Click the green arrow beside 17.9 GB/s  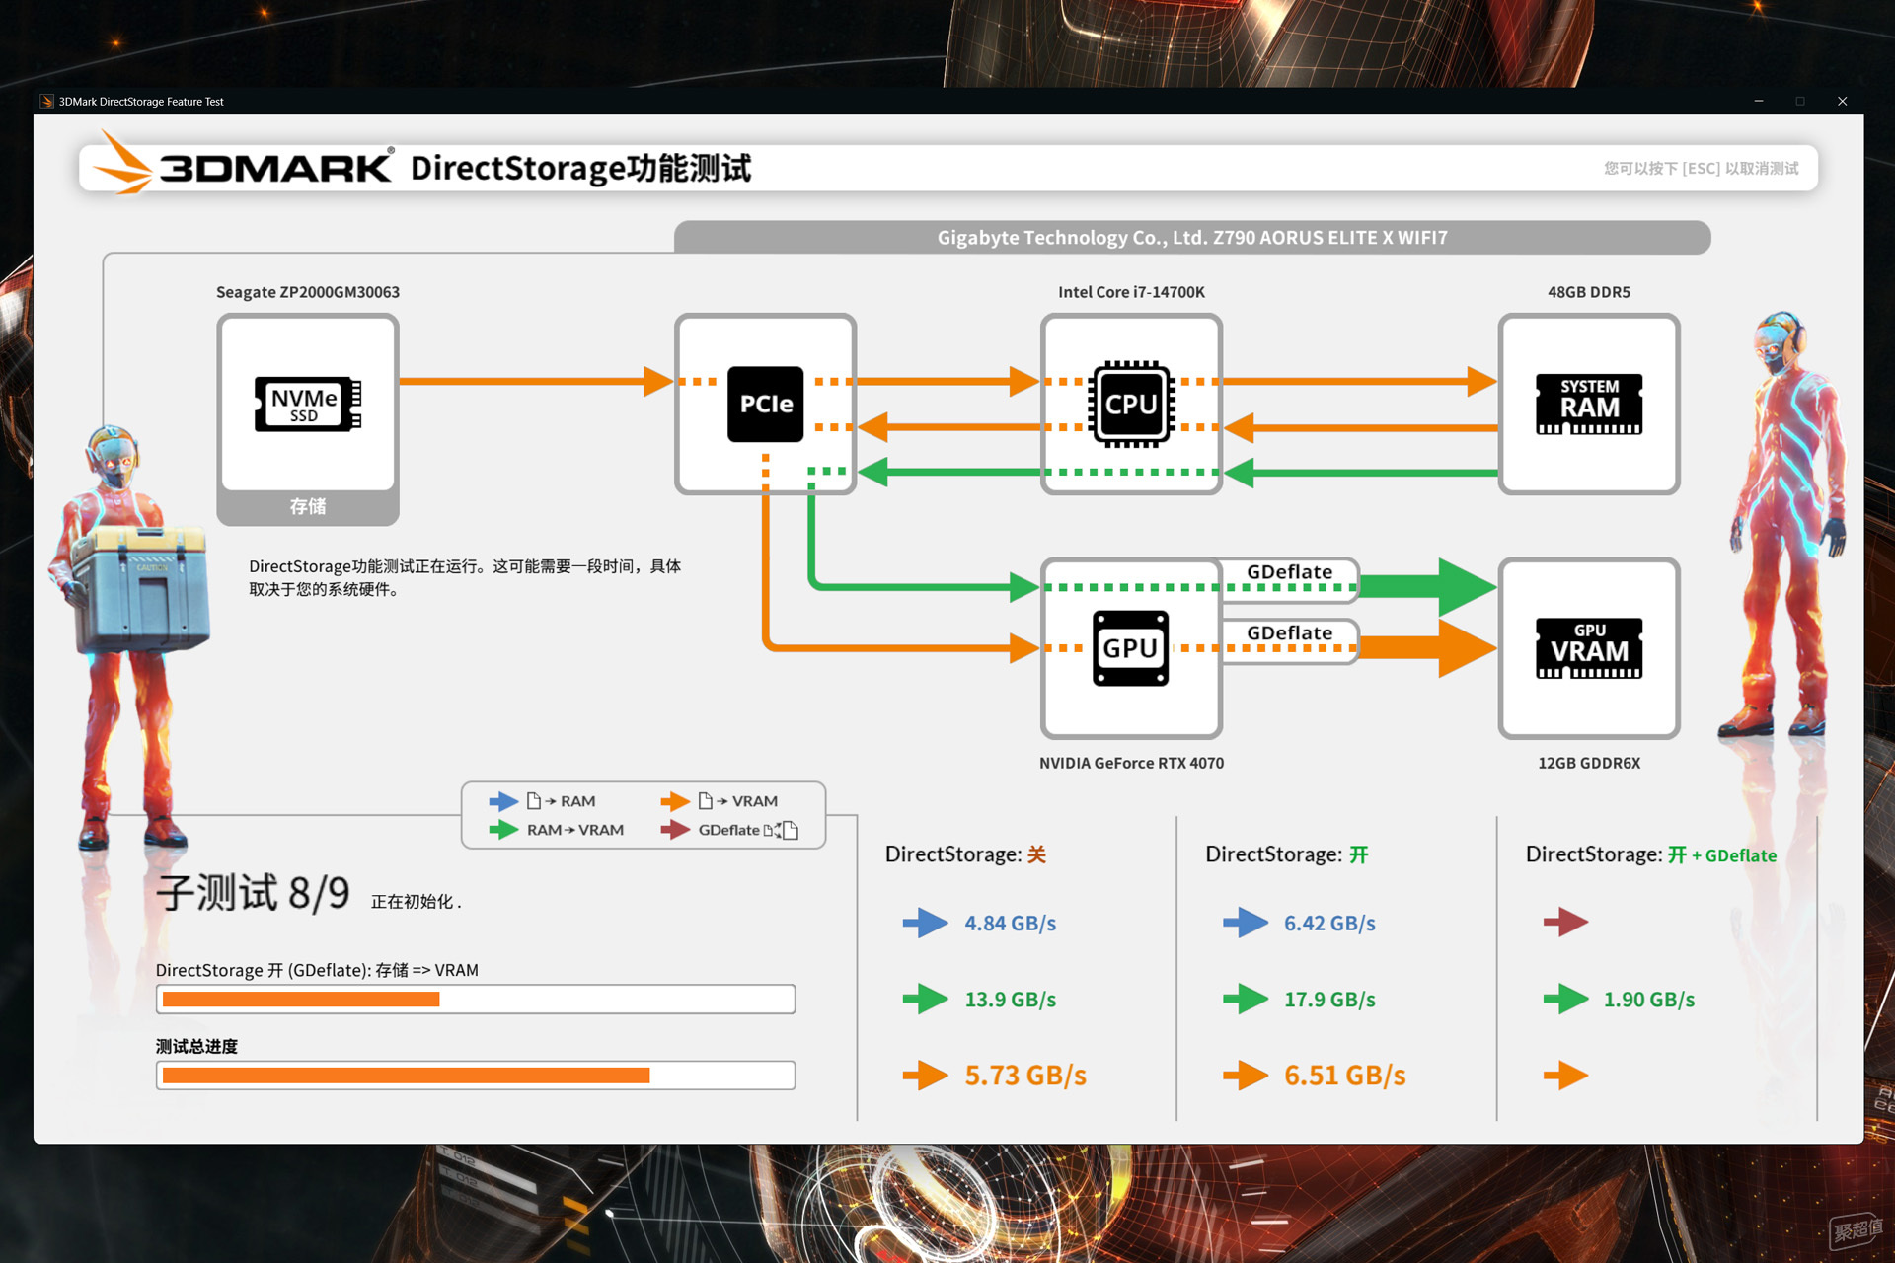(1246, 999)
